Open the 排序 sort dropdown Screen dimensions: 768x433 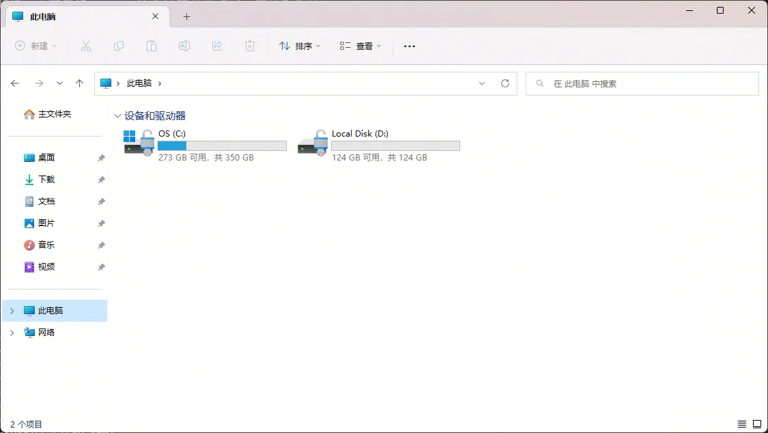click(x=300, y=46)
